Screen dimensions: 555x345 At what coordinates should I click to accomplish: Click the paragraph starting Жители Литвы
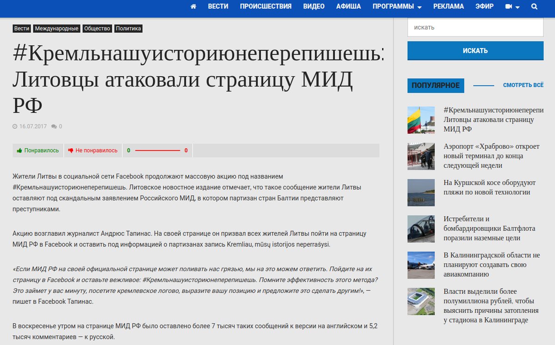click(187, 193)
